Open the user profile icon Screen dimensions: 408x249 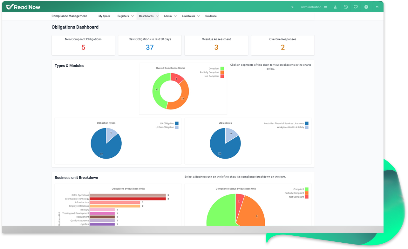[x=335, y=7]
